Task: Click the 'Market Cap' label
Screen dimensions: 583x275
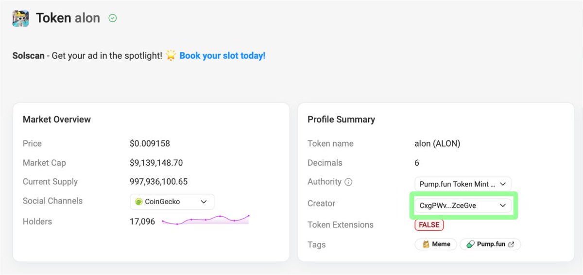Action: [44, 163]
